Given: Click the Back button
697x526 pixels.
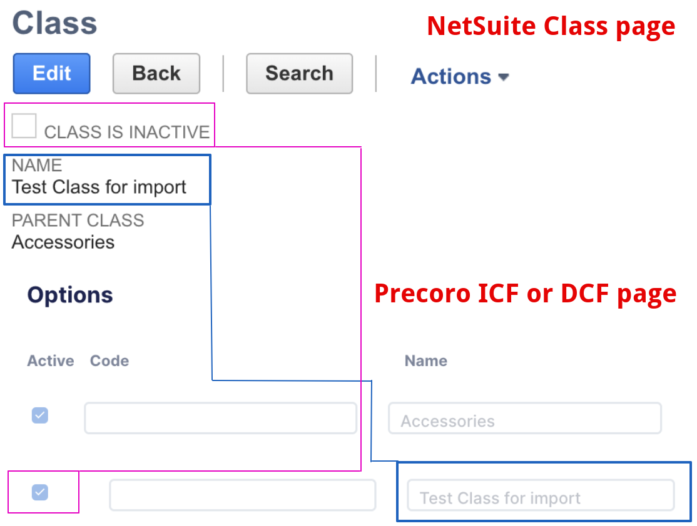Looking at the screenshot, I should pos(156,73).
